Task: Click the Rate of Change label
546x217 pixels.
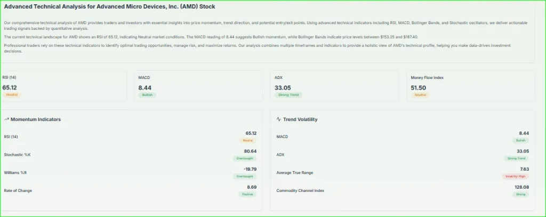Action: pos(18,190)
